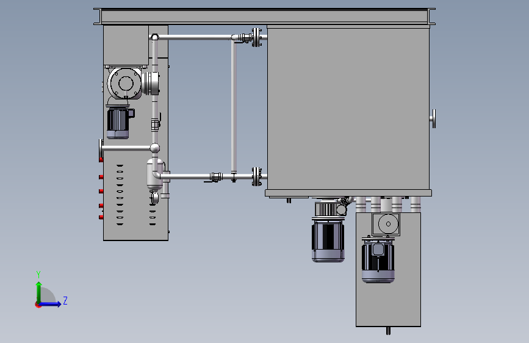Select the large rectangular tank body

[348, 107]
